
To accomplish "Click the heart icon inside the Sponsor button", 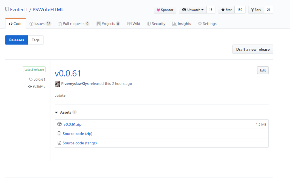I will tap(159, 10).
